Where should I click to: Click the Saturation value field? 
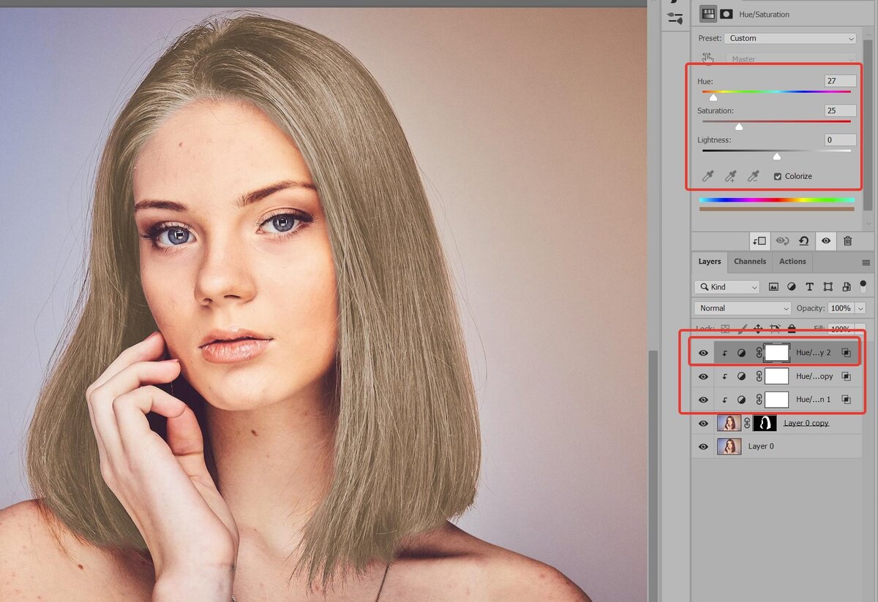pyautogui.click(x=839, y=110)
